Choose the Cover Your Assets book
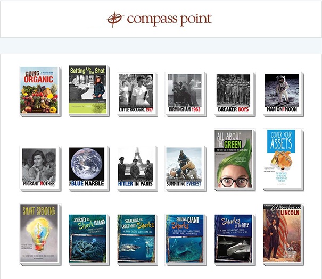 (283, 160)
